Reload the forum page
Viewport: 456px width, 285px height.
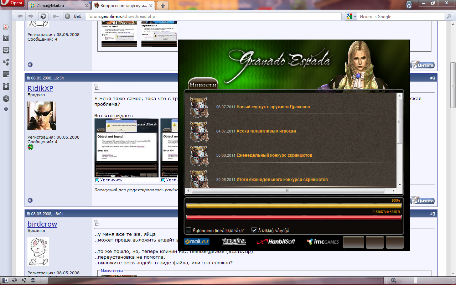tap(43, 16)
